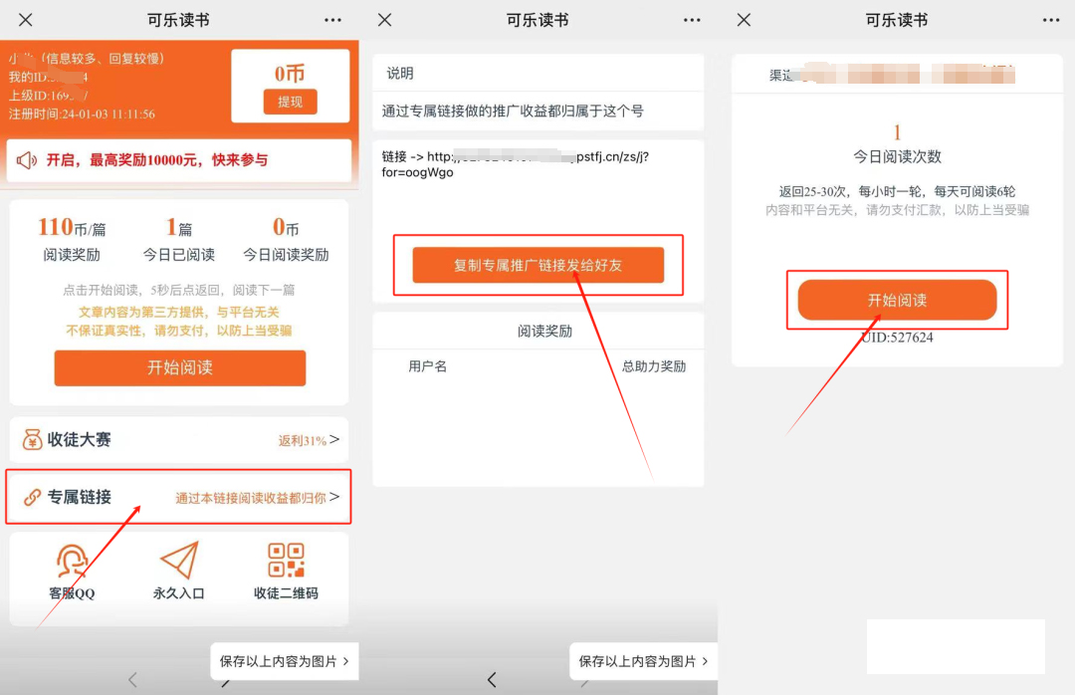Click the 提现 withdraw button

point(290,102)
